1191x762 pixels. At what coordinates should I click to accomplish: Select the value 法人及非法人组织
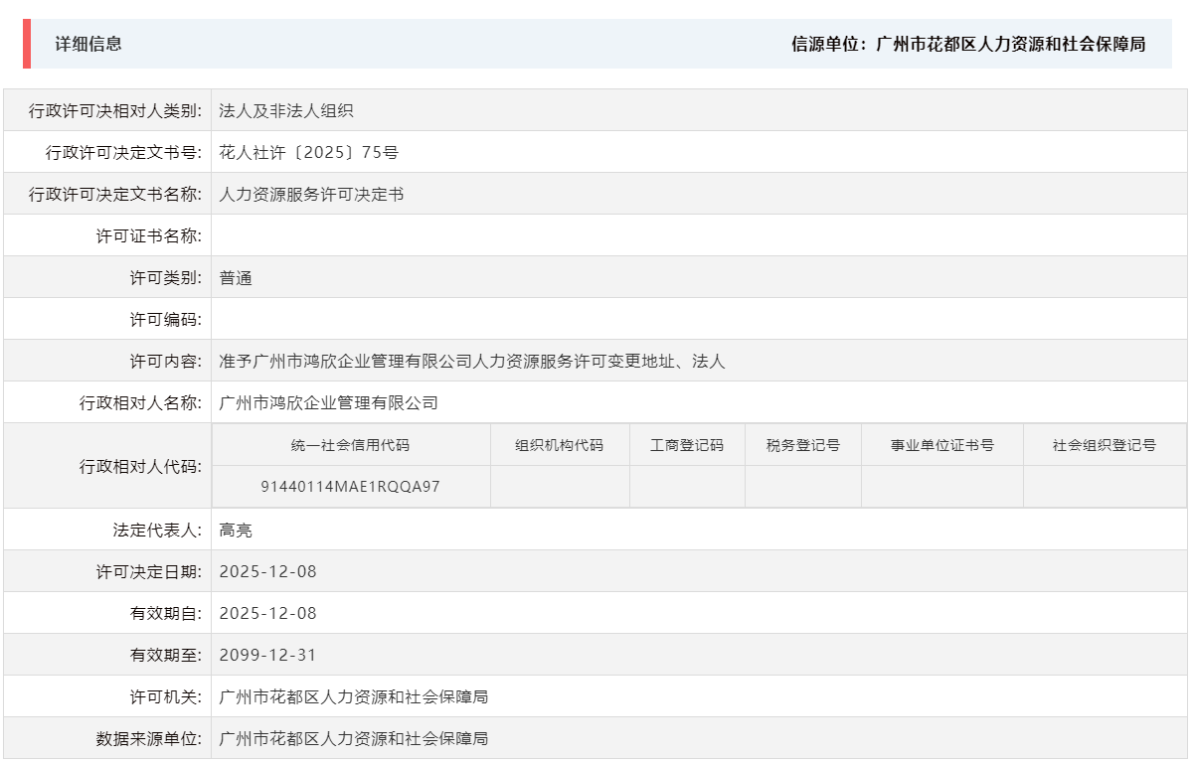tap(287, 109)
